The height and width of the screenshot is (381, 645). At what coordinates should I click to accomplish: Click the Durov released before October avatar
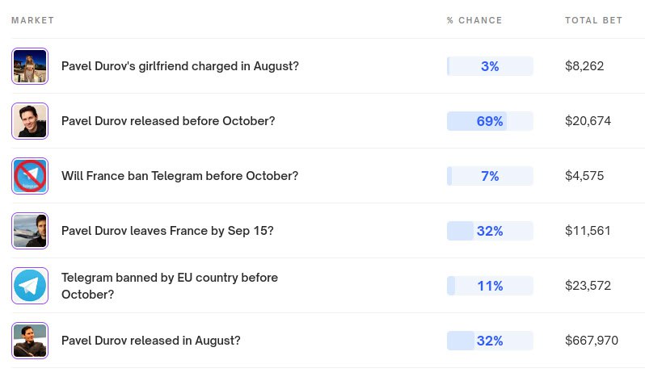pos(30,121)
